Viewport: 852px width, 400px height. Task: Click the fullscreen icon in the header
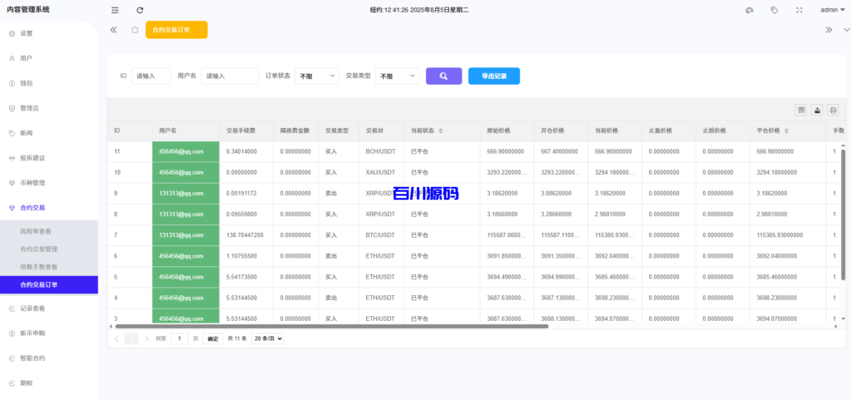800,10
